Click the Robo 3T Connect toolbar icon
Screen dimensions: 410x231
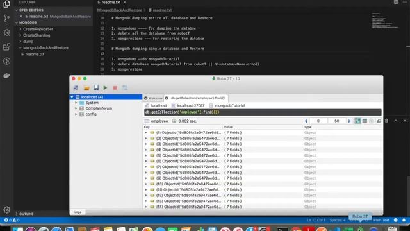76,88
